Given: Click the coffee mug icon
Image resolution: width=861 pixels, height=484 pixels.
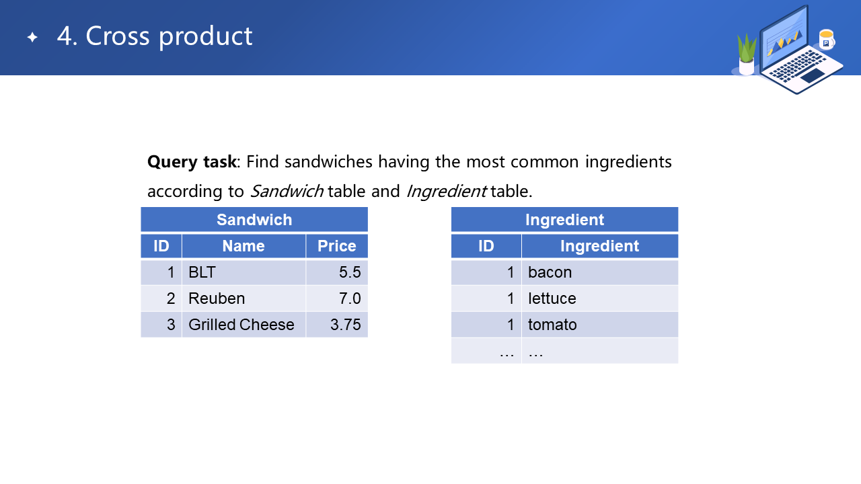Looking at the screenshot, I should click(x=826, y=40).
